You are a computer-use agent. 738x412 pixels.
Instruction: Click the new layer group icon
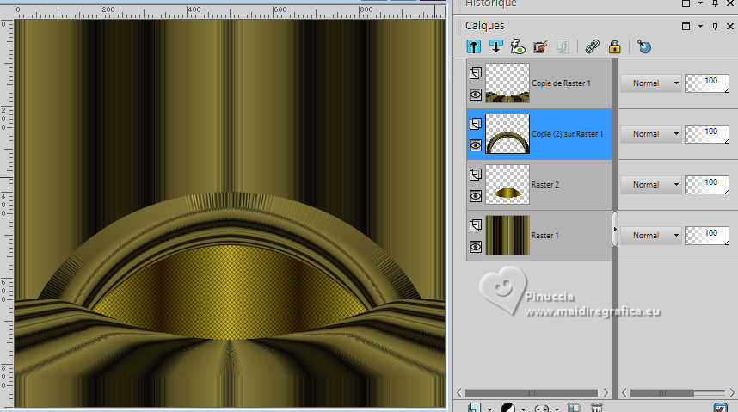point(574,408)
